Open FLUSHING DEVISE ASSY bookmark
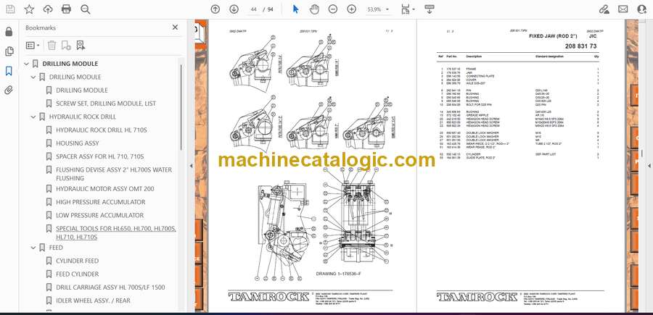This screenshot has width=653, height=315. tap(114, 174)
